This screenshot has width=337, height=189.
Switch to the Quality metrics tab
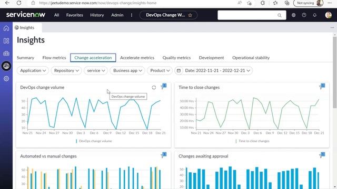(x=176, y=58)
